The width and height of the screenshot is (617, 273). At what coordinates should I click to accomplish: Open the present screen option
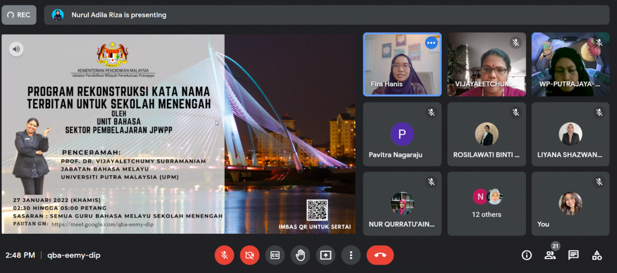coord(325,255)
